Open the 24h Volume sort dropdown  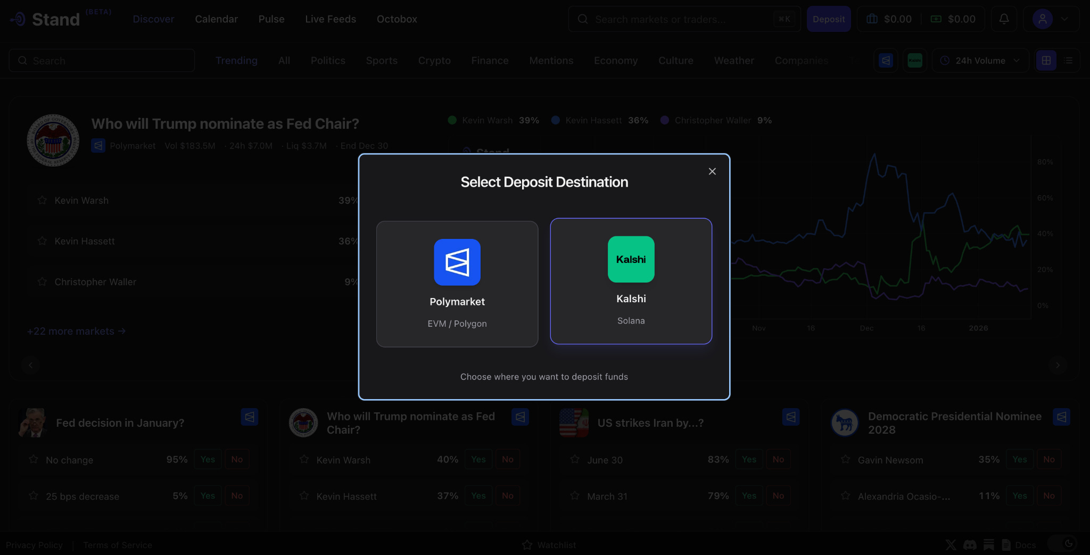click(980, 61)
